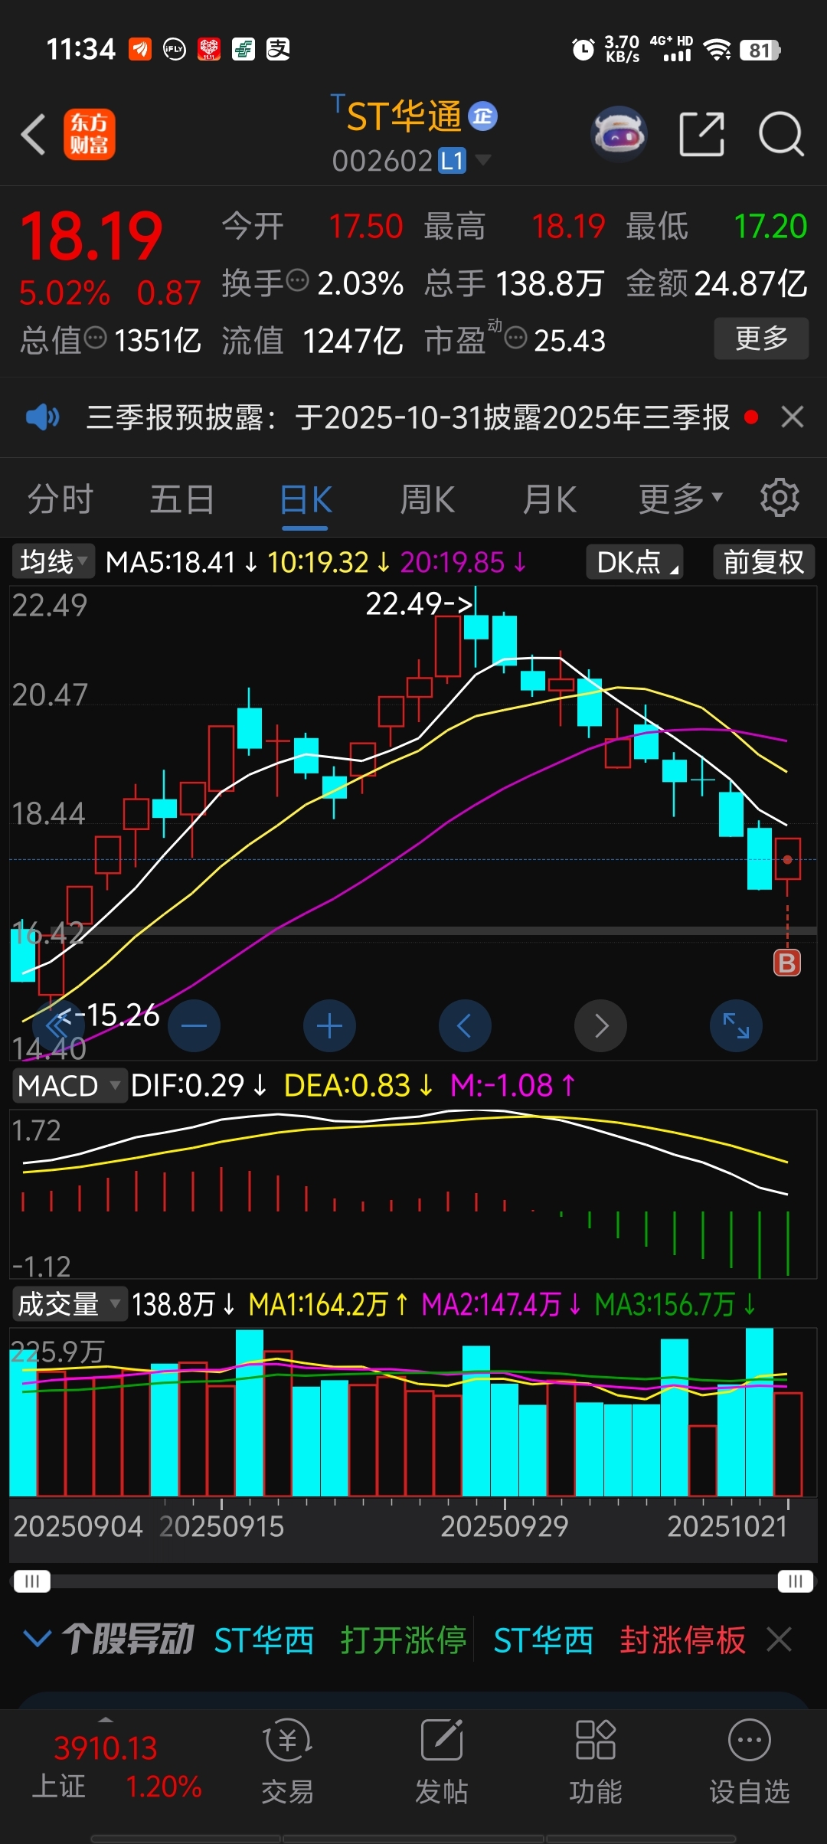
Task: Switch to the 周K tab
Action: (427, 500)
